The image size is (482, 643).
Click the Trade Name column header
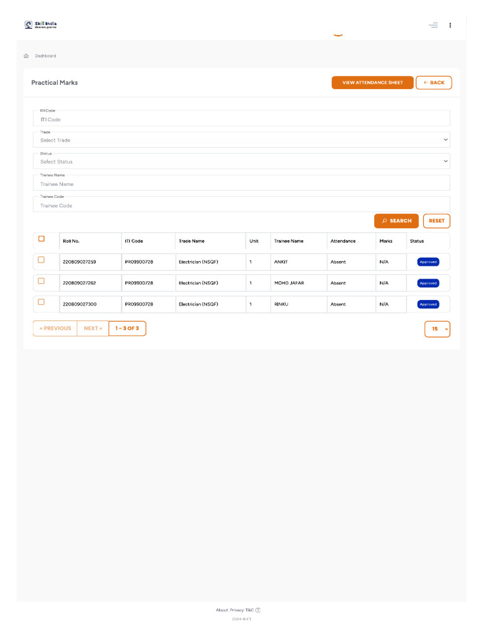coord(191,241)
